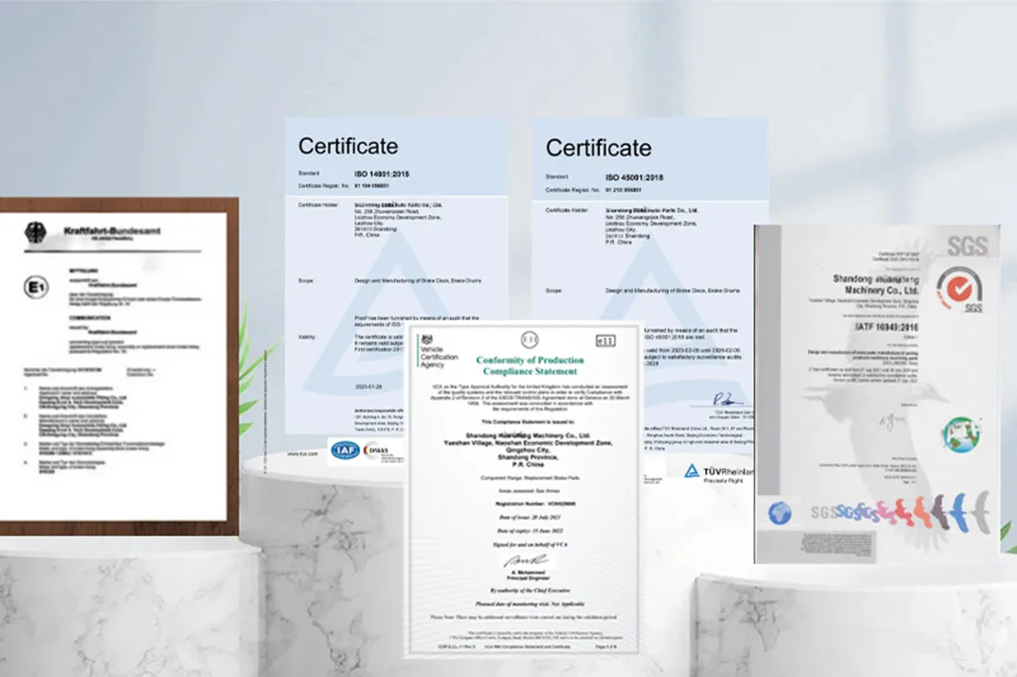
Task: Click the "Certificate" heading above ISO 14001:2015
Action: click(x=348, y=146)
